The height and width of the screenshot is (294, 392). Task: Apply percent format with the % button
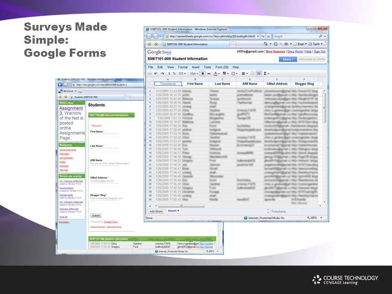click(174, 73)
